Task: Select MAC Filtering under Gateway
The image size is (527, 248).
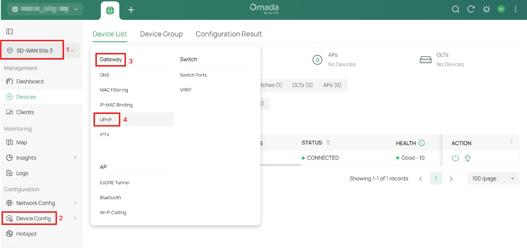Action: (x=114, y=90)
